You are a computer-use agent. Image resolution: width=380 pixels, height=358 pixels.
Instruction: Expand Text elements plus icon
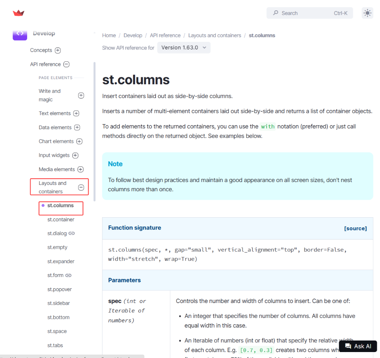click(76, 113)
